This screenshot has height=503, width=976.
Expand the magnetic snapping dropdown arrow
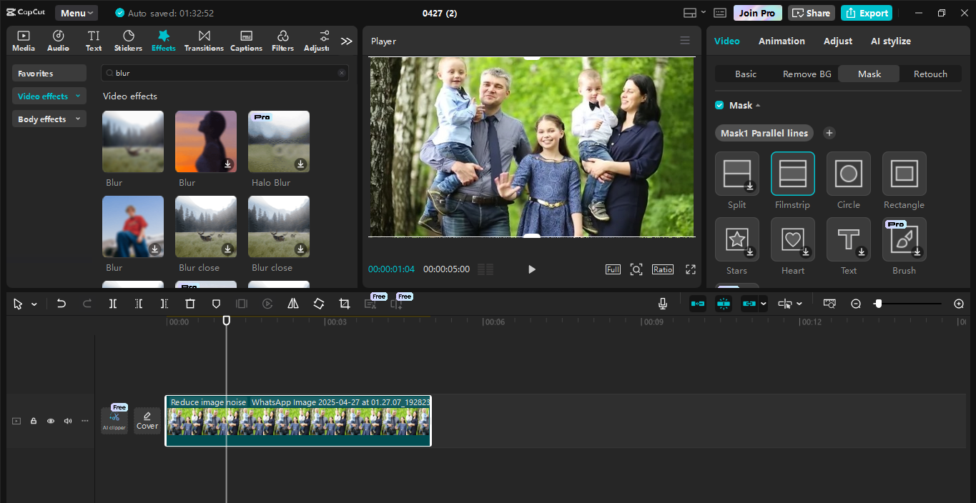pos(763,304)
